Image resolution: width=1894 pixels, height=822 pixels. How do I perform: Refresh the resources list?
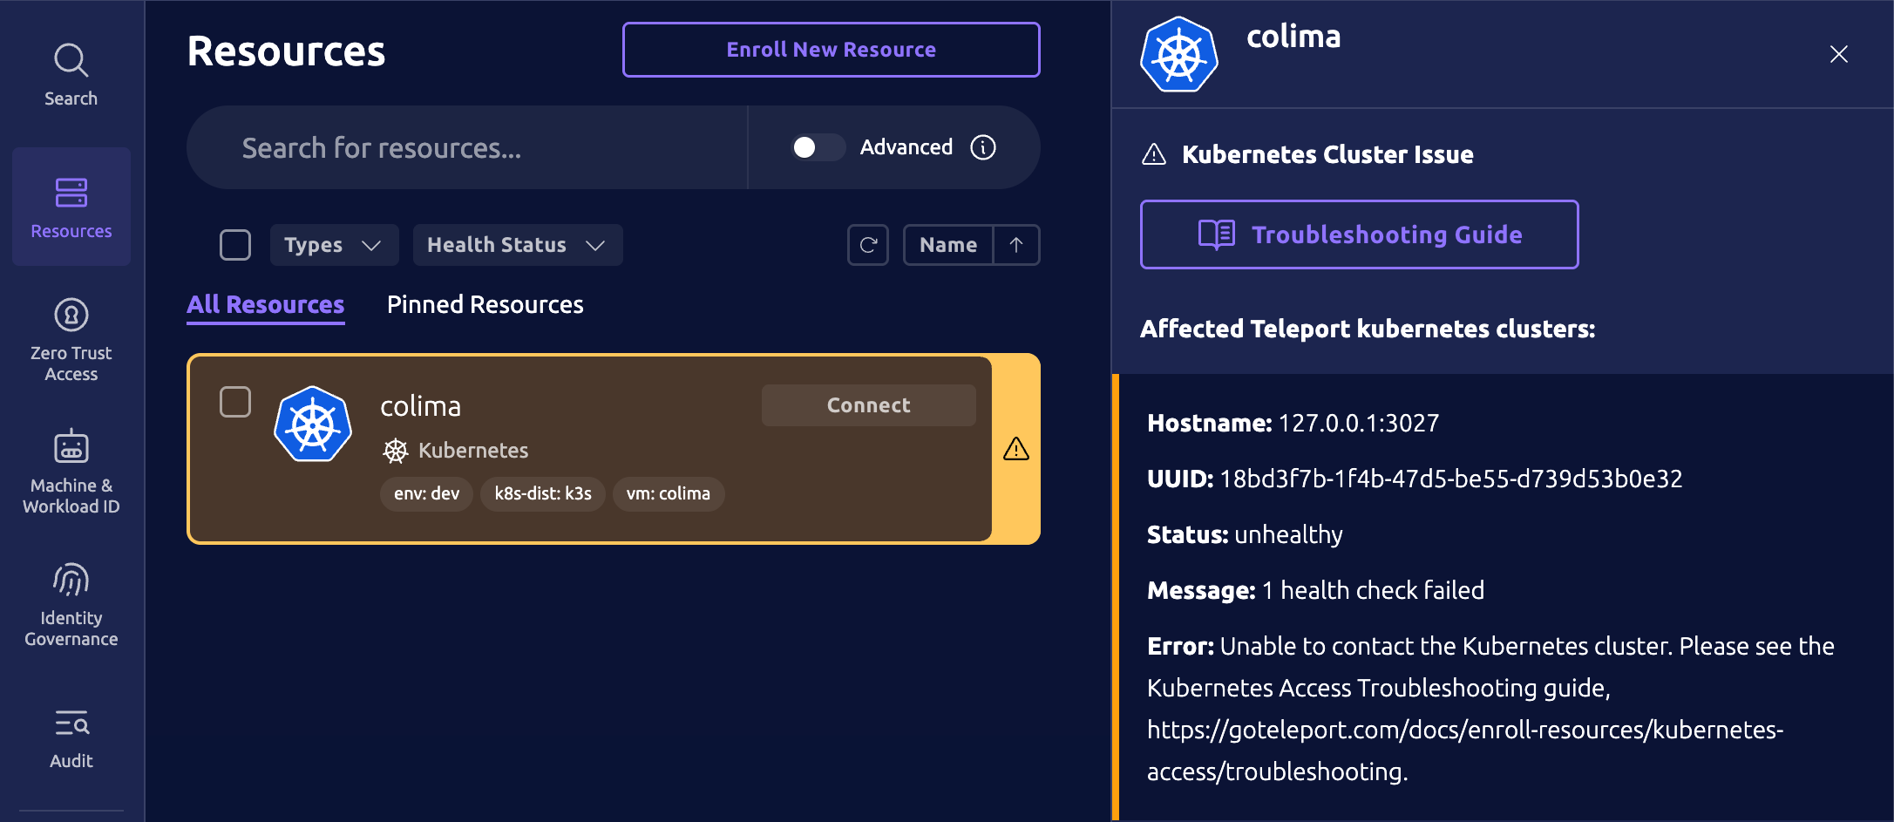pos(867,245)
